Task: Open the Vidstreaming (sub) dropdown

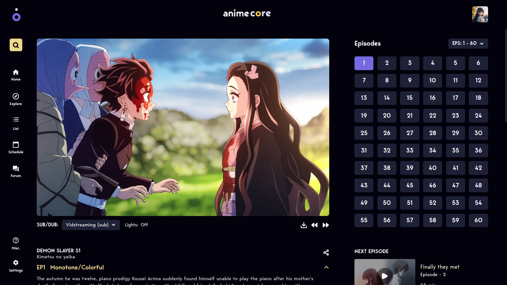Action: pos(91,225)
